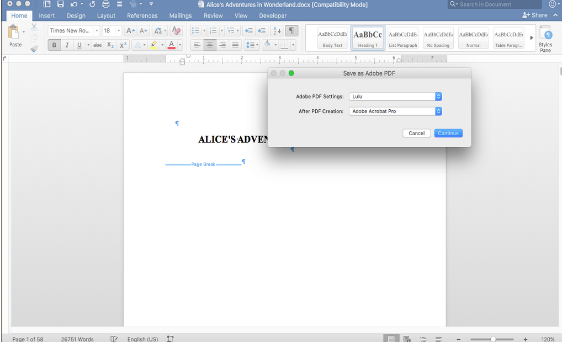The image size is (562, 342).
Task: Open font color dropdown arrow
Action: point(180,45)
